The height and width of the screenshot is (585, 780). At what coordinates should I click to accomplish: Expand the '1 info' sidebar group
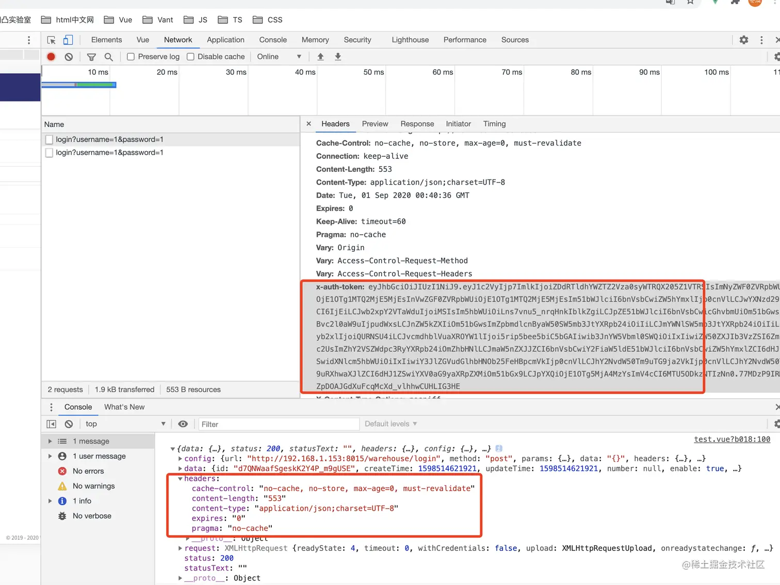click(50, 501)
